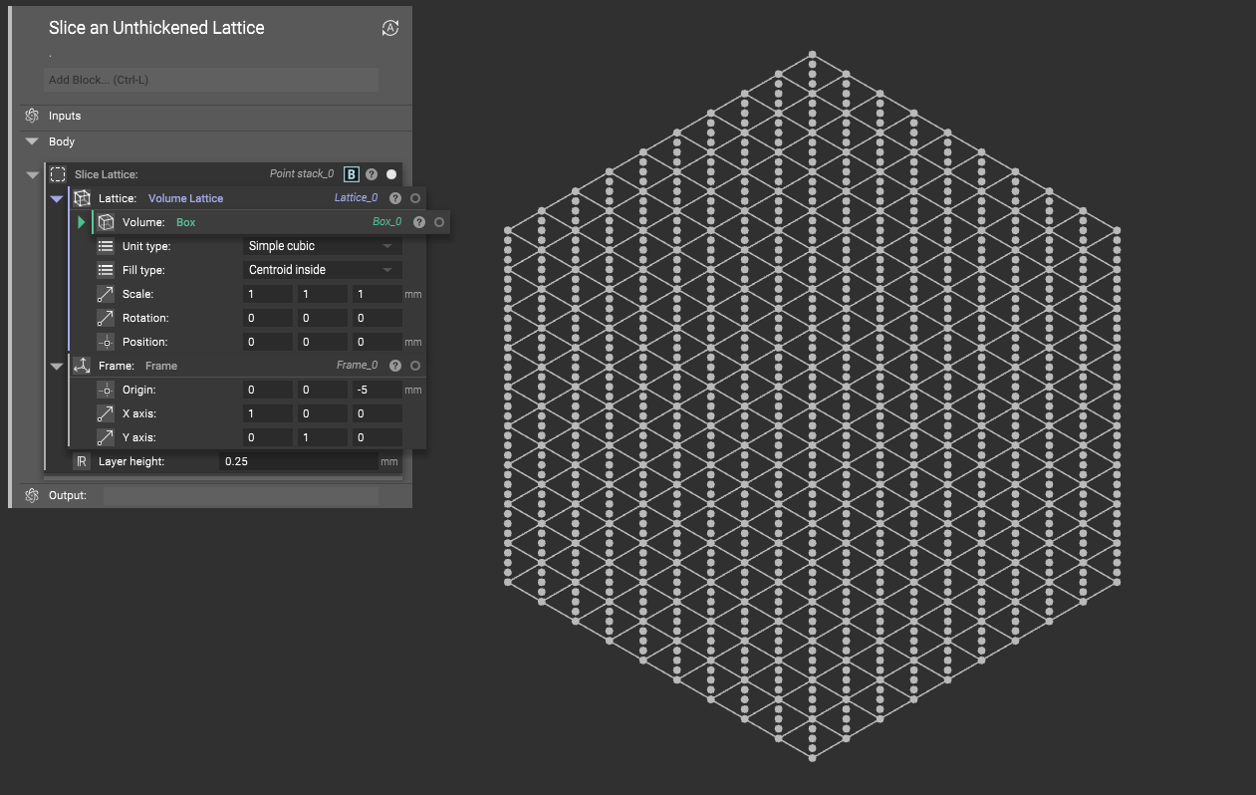Click the Frame axes icon
The height and width of the screenshot is (795, 1256).
(x=83, y=366)
